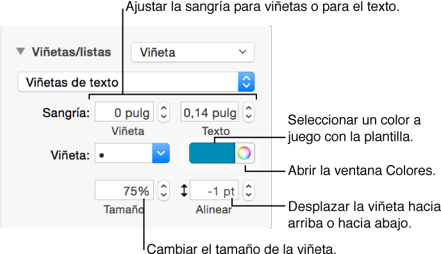Adjust the Tamaño size stepper
Viewport: 441px width, 254px height.
pyautogui.click(x=163, y=190)
